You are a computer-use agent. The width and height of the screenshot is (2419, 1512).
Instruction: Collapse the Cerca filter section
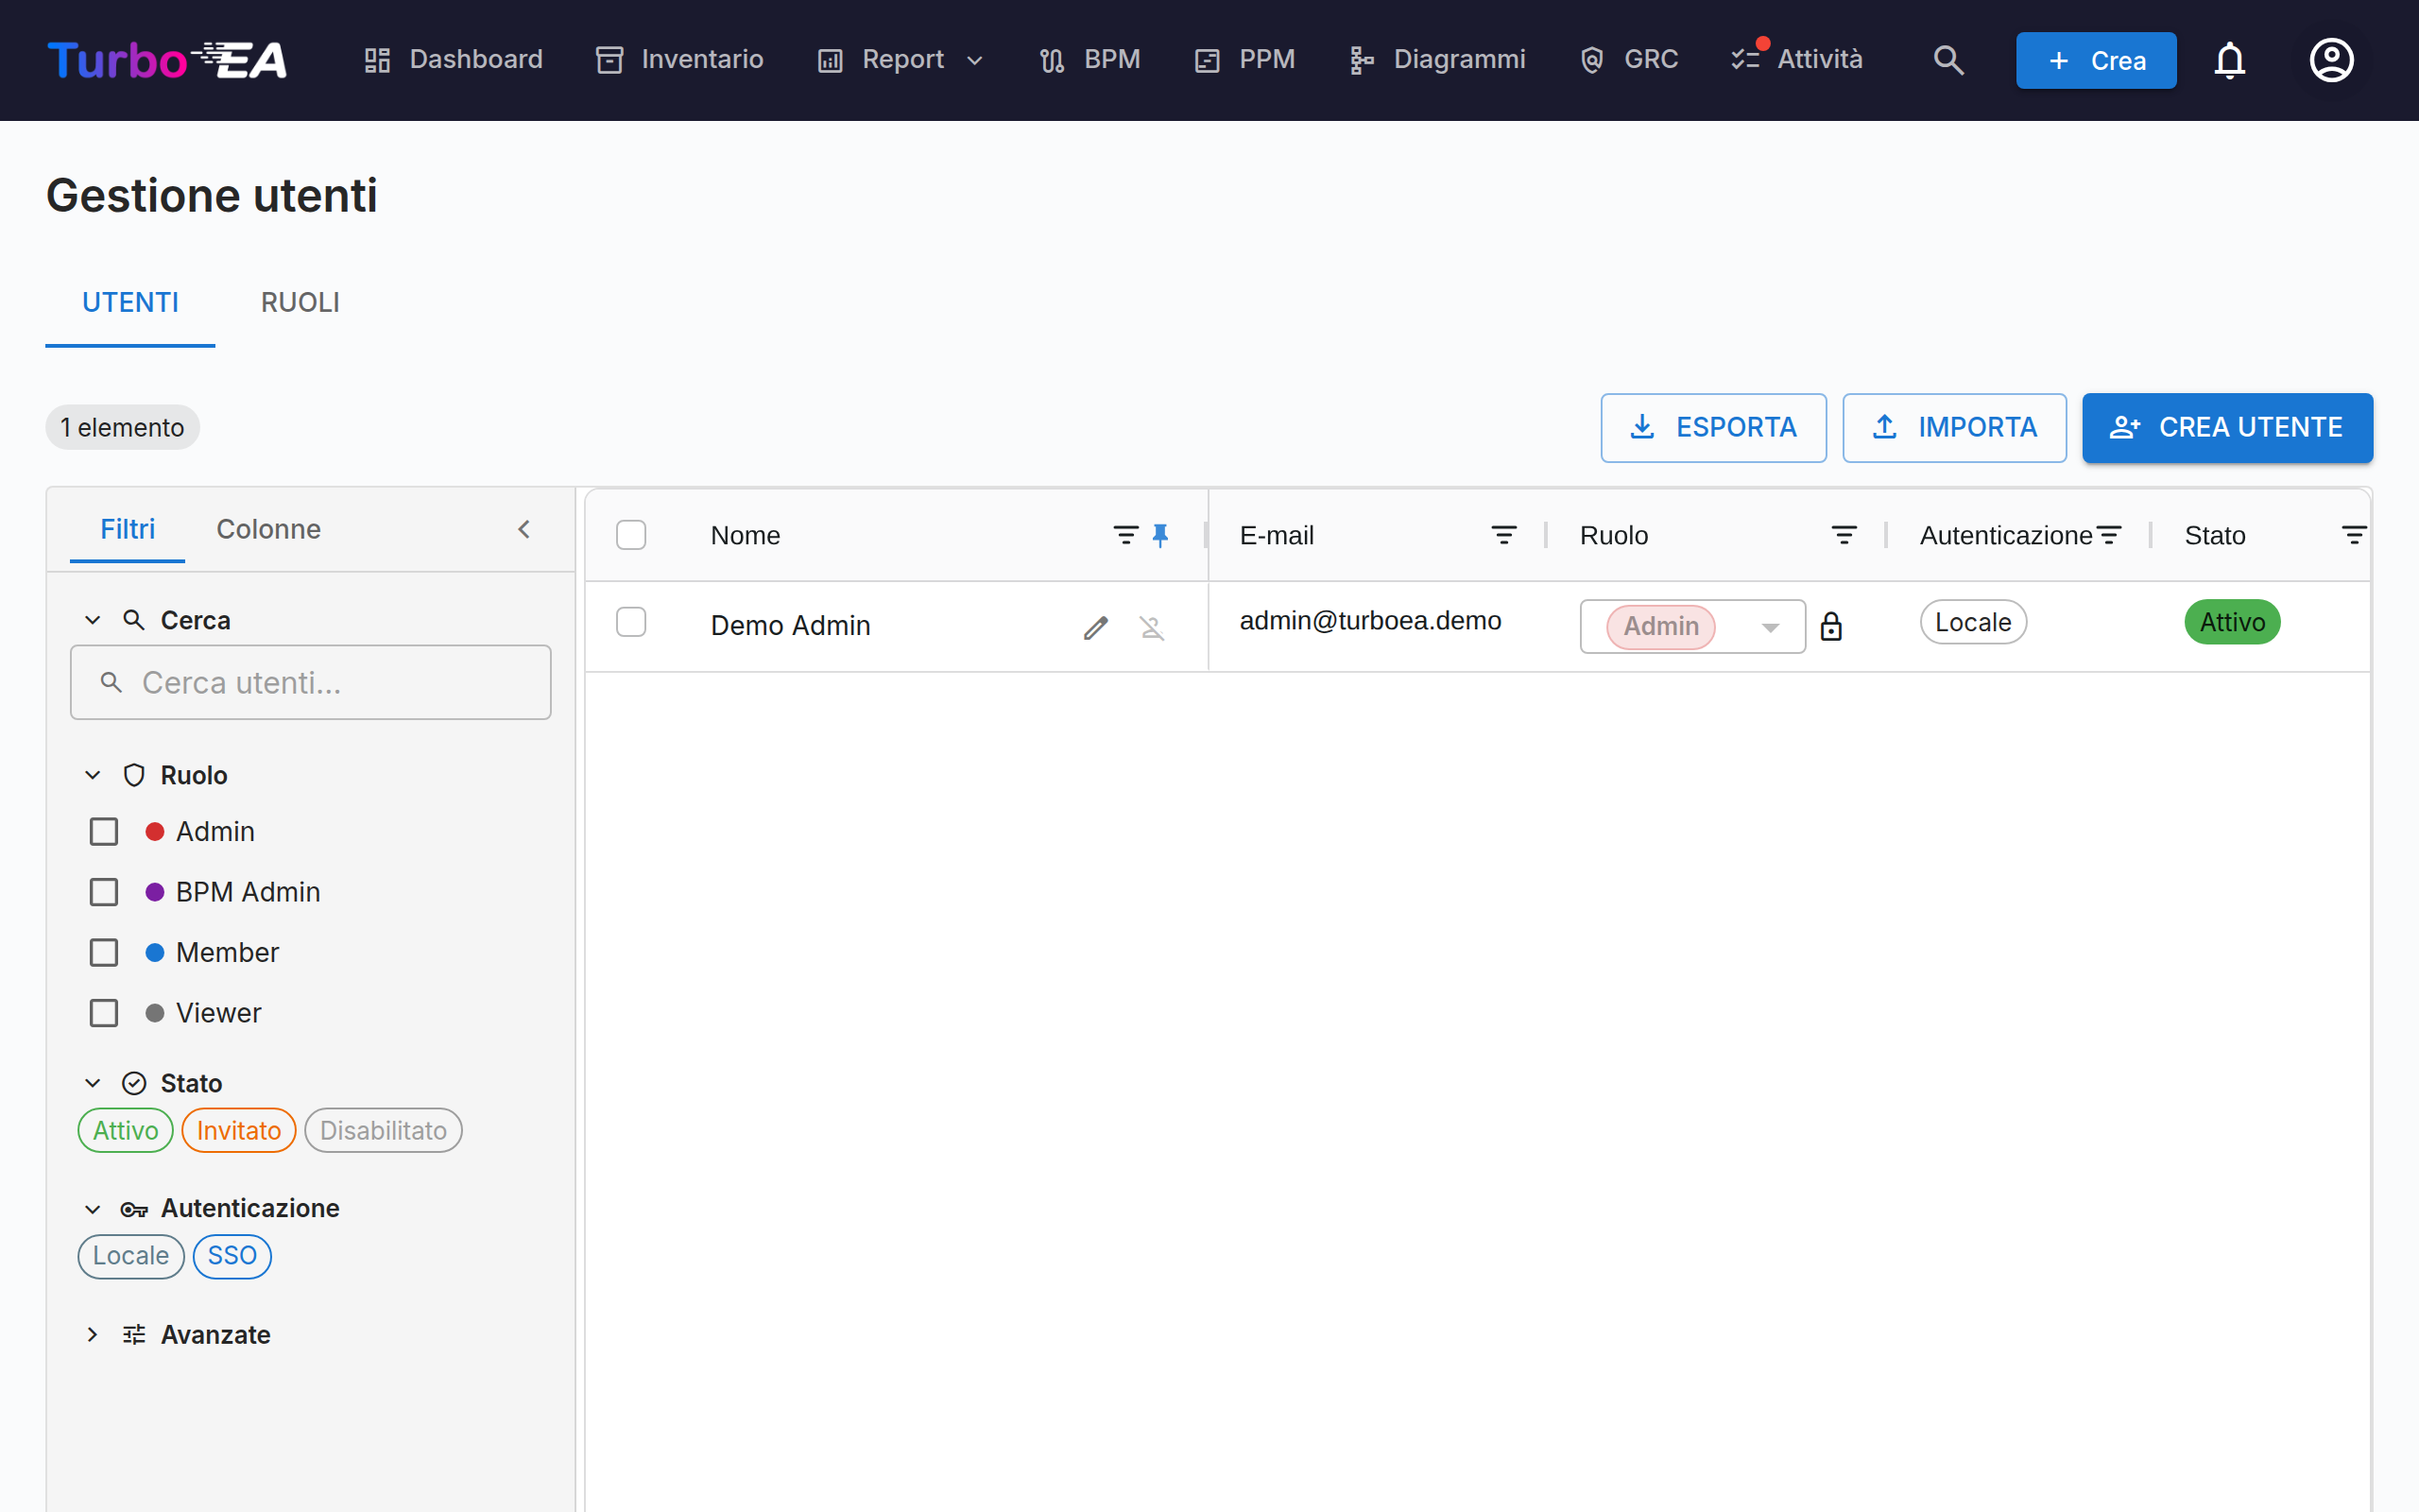pyautogui.click(x=93, y=620)
